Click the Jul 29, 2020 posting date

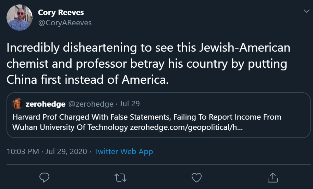[66, 151]
